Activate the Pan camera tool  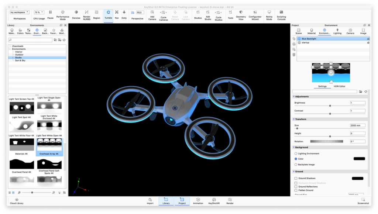click(x=117, y=15)
